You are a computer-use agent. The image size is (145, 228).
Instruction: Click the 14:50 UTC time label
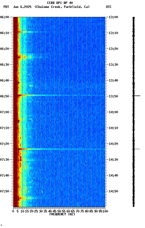[113, 191]
